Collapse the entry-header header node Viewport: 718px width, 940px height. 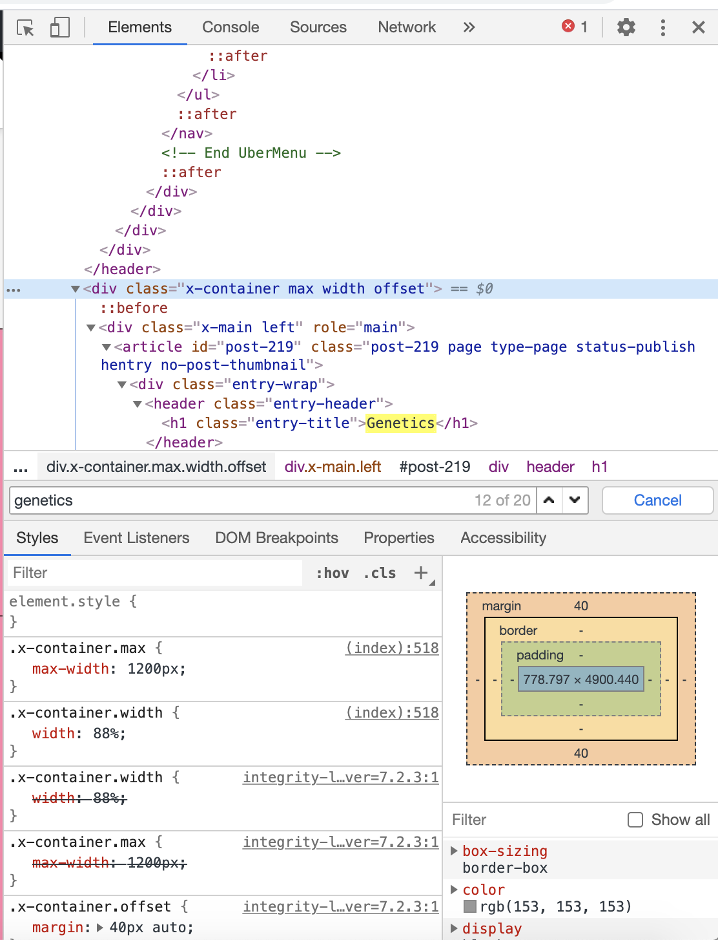[138, 404]
